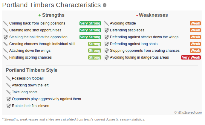Click shield icon next to Avoiding fouling in dangerous areas
Screen dimensions: 205x125
coord(107,57)
